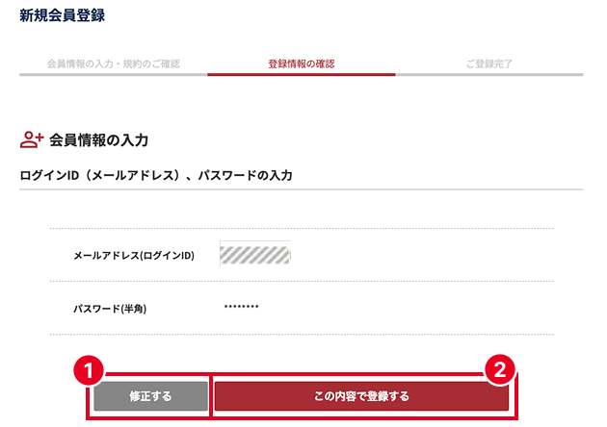Screen dimensions: 607x427
Task: Click gray progress line under ご登録完了
Action: tap(488, 74)
